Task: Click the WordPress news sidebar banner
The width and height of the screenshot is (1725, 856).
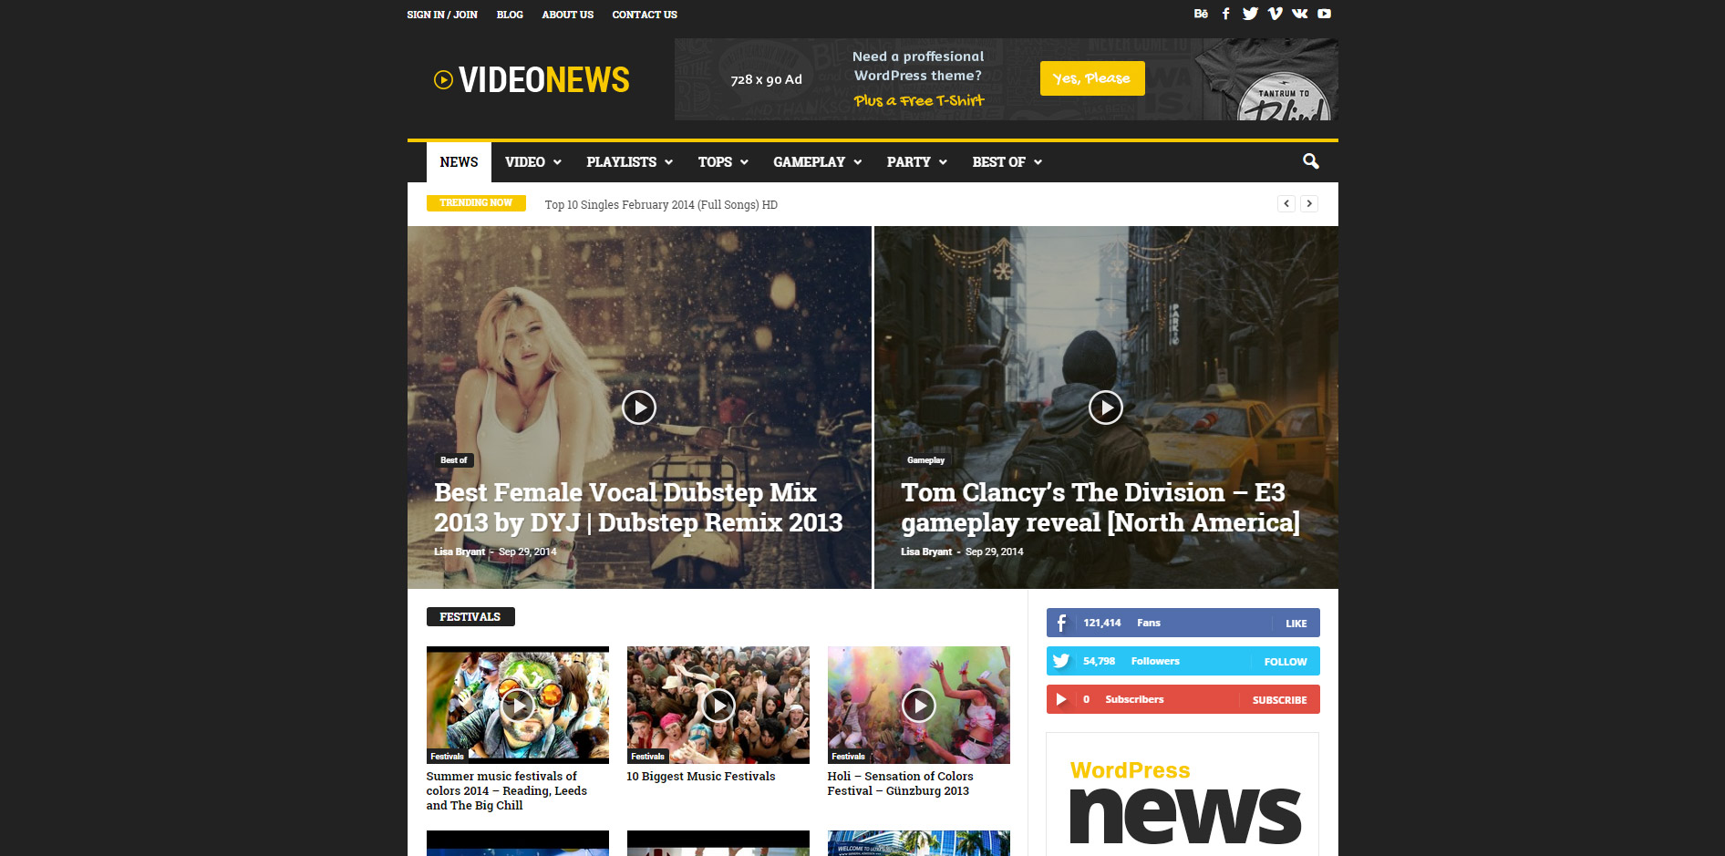Action: click(1183, 795)
